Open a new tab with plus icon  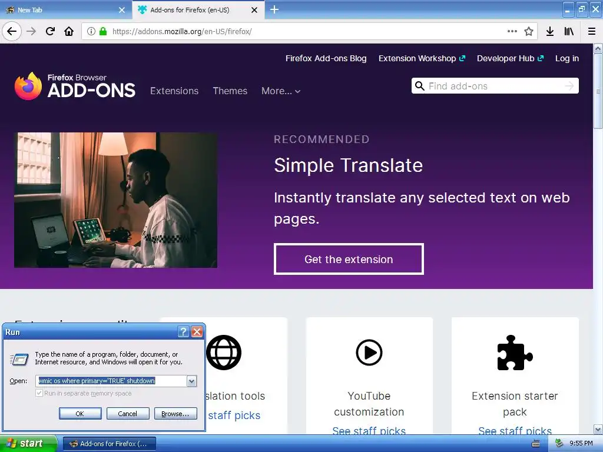tap(274, 9)
